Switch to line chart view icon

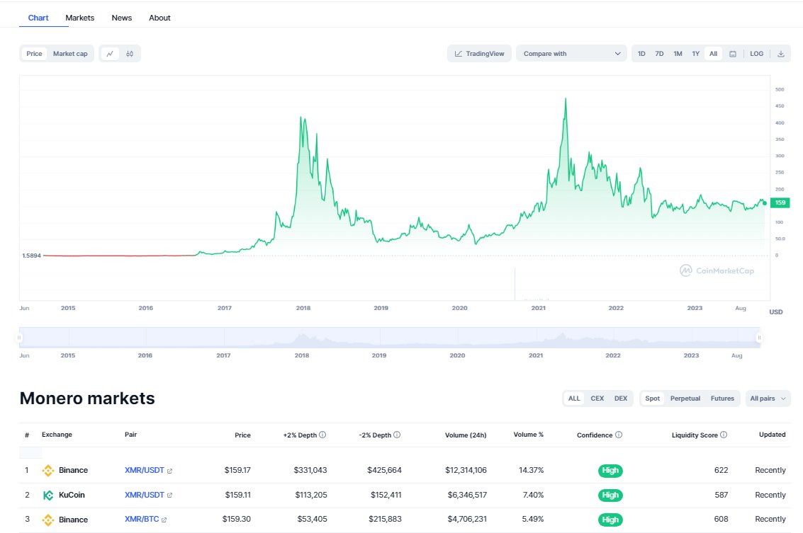pyautogui.click(x=110, y=54)
